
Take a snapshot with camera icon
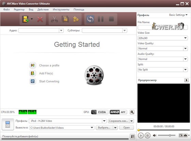tap(186, 135)
